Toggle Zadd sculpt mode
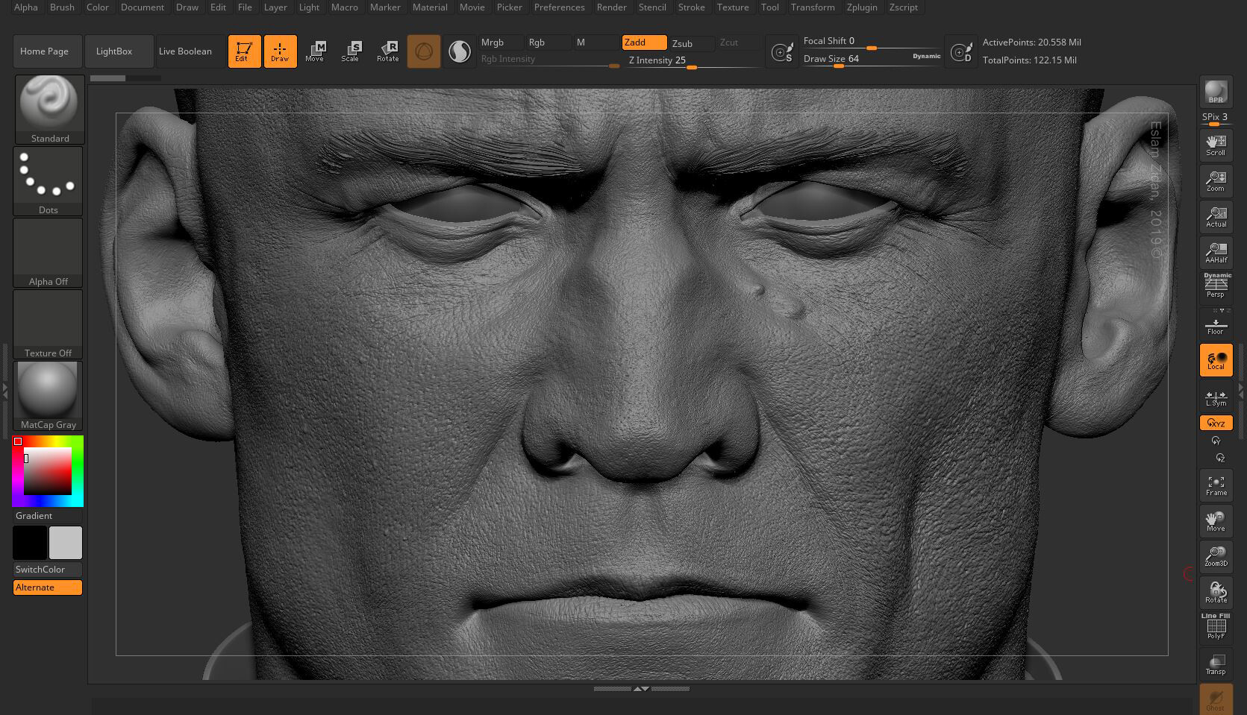The image size is (1247, 715). (x=644, y=42)
